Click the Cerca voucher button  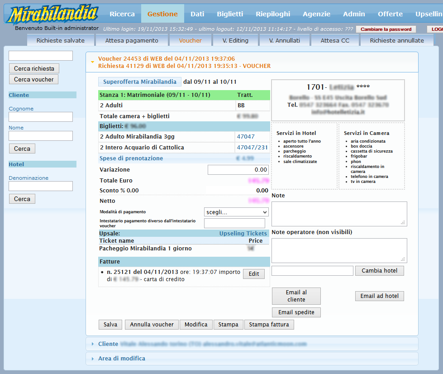pyautogui.click(x=33, y=79)
